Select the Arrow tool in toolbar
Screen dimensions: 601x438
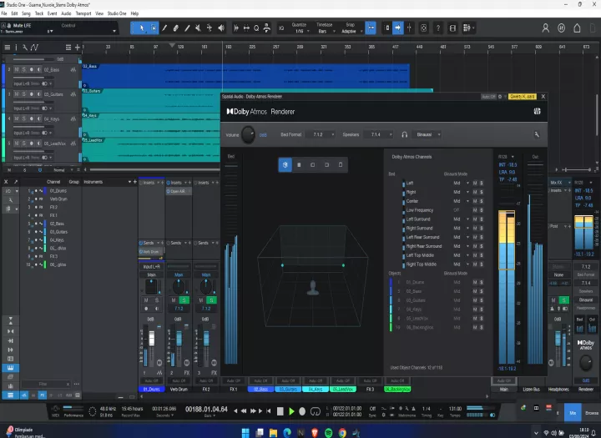[142, 28]
